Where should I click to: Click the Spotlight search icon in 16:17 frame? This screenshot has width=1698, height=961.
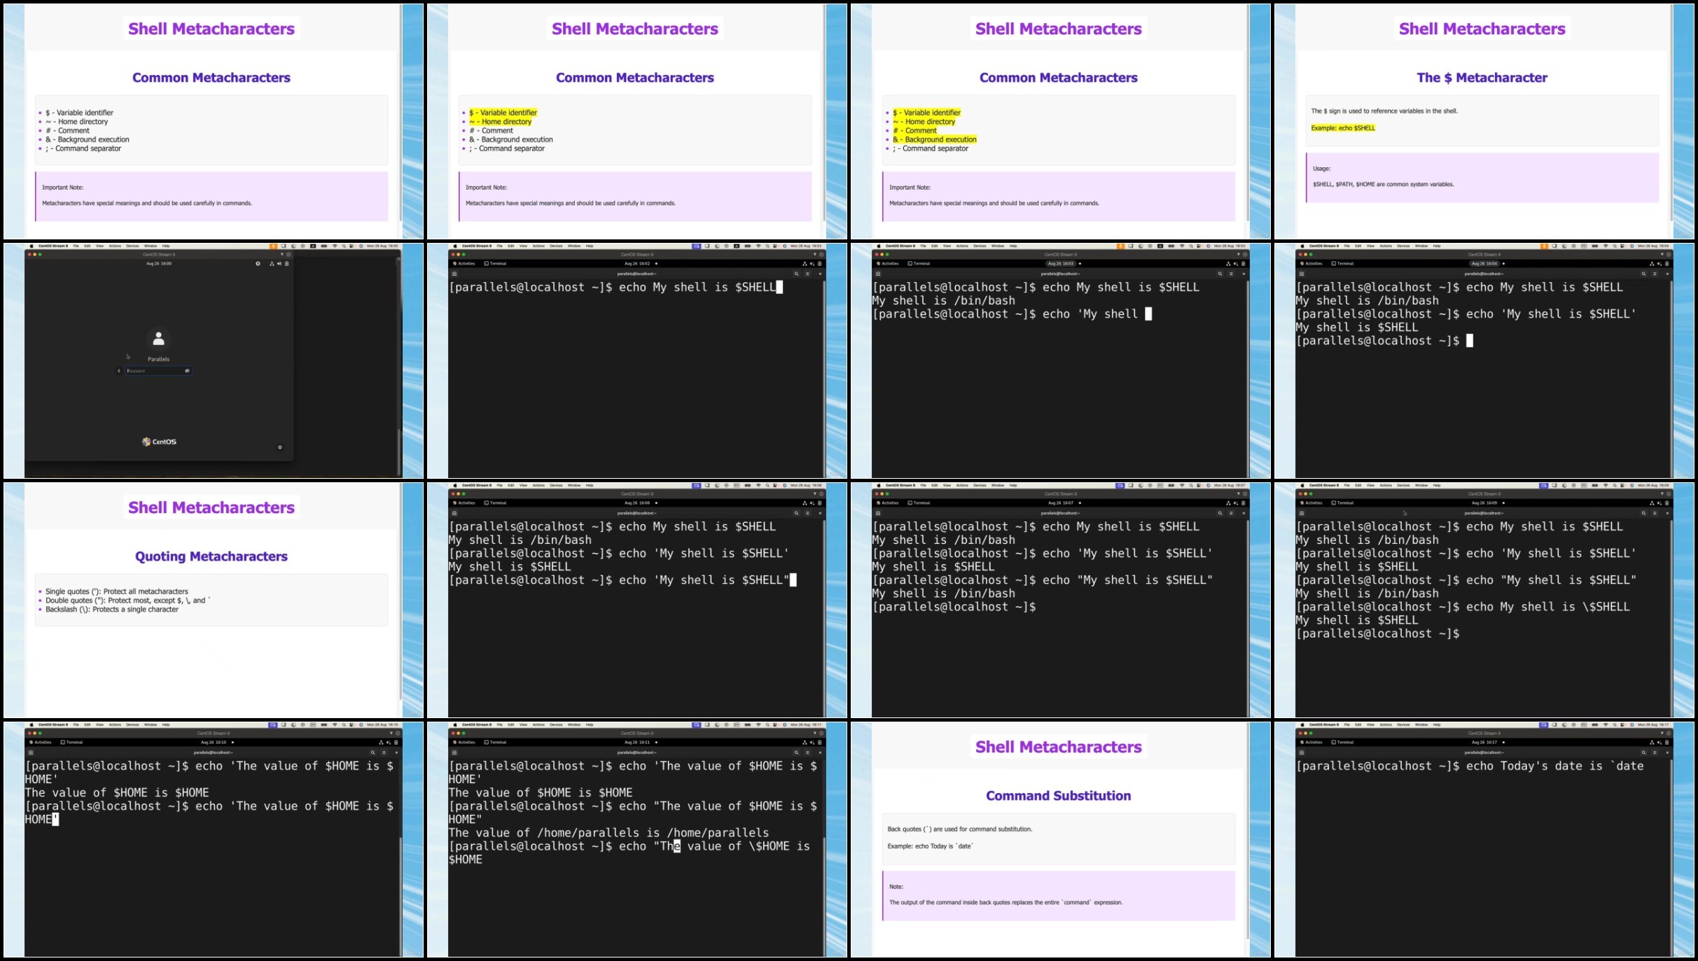[1615, 725]
